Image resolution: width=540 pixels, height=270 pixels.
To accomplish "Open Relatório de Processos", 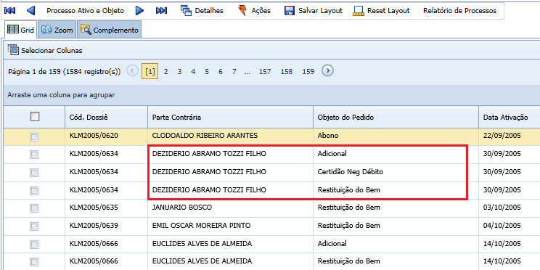I will coord(459,11).
